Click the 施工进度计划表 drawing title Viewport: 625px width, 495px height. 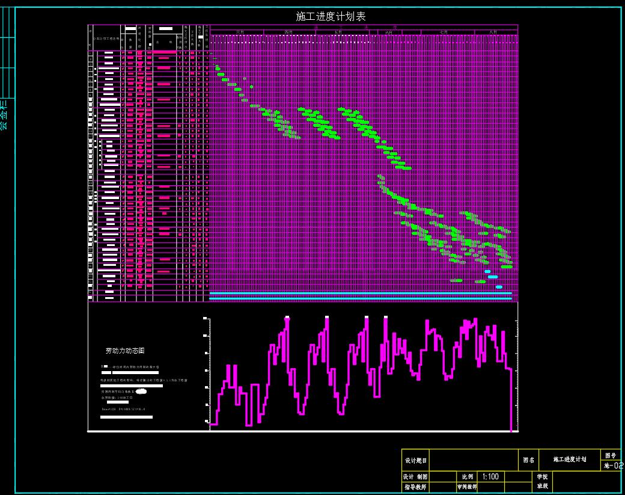(x=331, y=16)
